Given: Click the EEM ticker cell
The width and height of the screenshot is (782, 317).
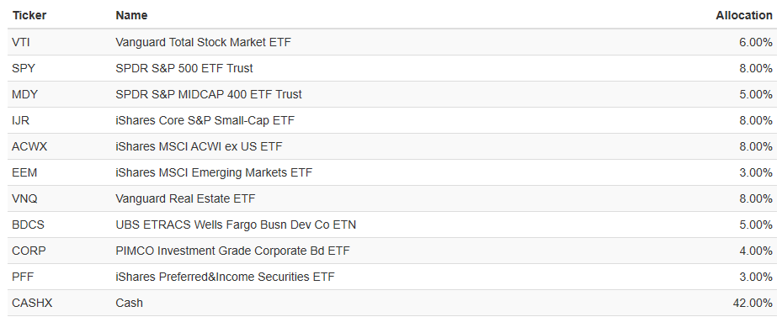Looking at the screenshot, I should [x=24, y=172].
